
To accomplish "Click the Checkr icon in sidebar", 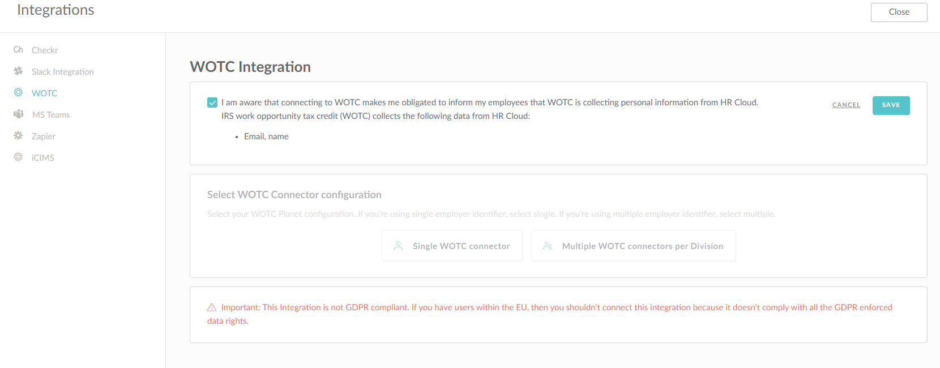I will [x=18, y=50].
